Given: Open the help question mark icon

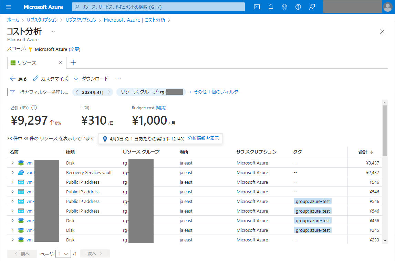Looking at the screenshot, I should point(298,7).
